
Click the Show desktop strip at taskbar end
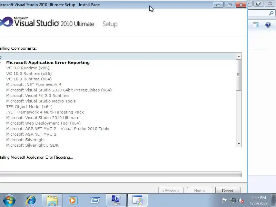(274, 200)
